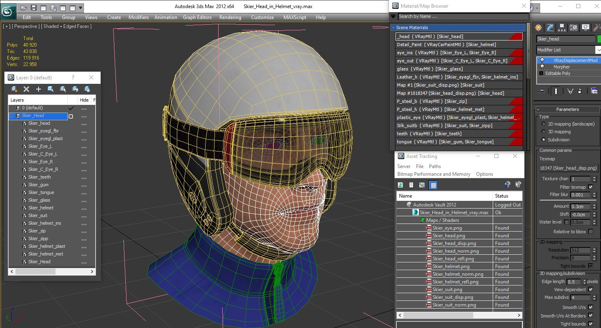601x328 pixels.
Task: Click the Skier_head object name field
Action: [565, 39]
